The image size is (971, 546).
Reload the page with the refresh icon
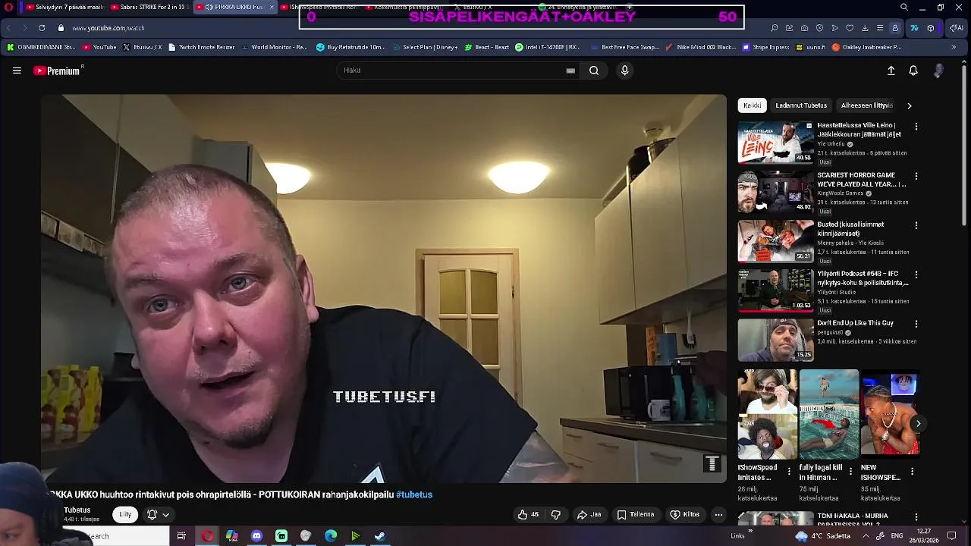42,28
